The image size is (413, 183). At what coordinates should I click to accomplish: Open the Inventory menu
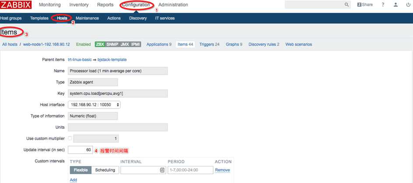79,5
